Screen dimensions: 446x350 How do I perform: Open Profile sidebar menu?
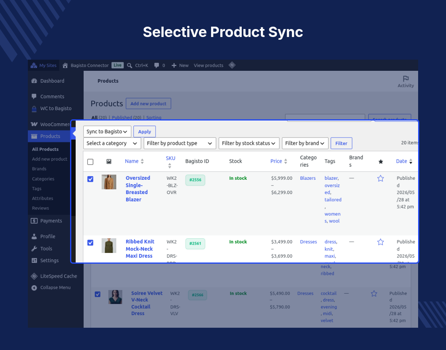[43, 236]
